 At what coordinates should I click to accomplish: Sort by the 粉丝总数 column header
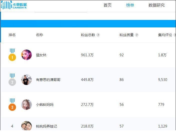pyautogui.click(x=88, y=35)
